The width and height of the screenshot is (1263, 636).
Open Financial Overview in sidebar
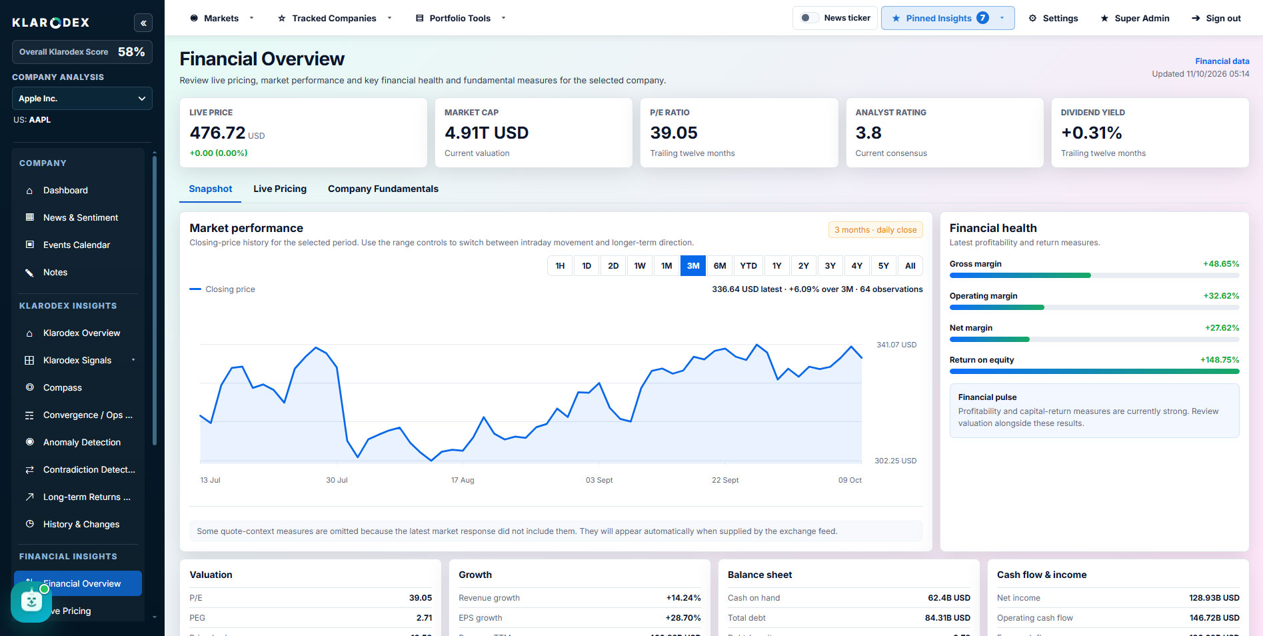pos(78,583)
